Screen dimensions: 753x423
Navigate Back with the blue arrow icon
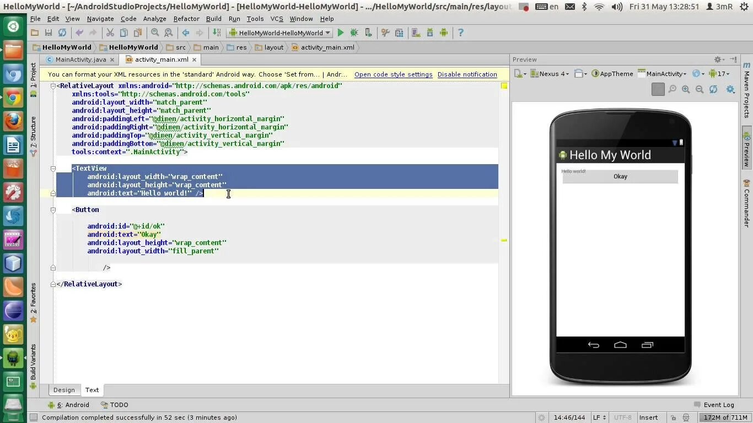186,32
